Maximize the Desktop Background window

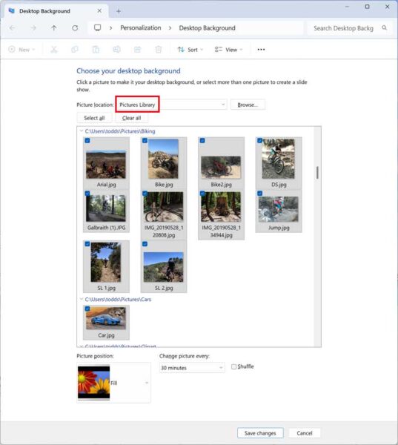point(367,7)
